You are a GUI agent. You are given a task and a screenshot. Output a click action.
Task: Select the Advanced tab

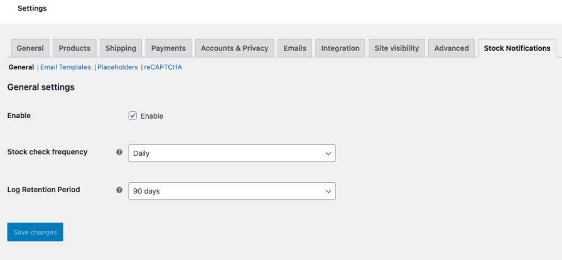pyautogui.click(x=451, y=48)
